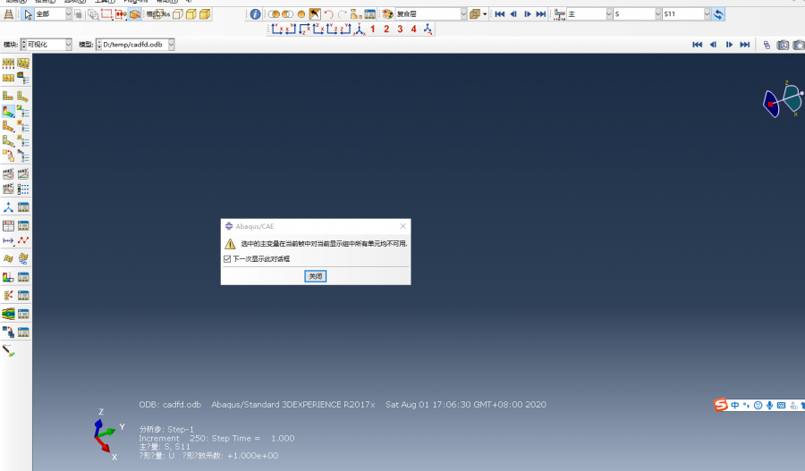
Task: Click last-frame button in the context bar
Action: (744, 45)
